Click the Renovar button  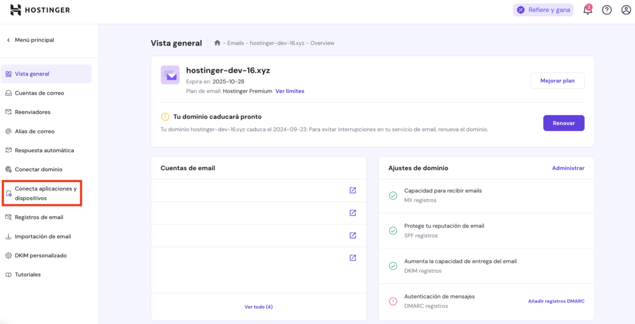(563, 123)
